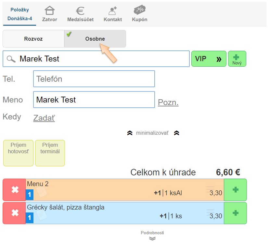Collapse form using minimalizovať

[152, 133]
